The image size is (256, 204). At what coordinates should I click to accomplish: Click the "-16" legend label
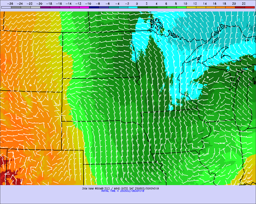[x=59, y=3]
